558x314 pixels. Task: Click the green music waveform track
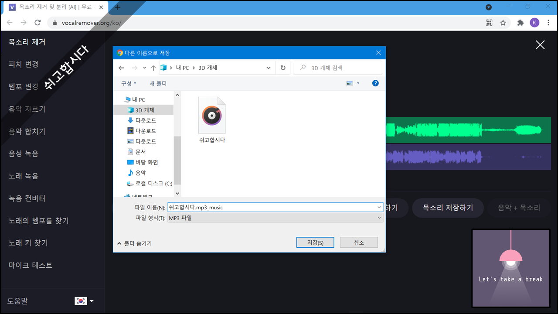click(468, 130)
